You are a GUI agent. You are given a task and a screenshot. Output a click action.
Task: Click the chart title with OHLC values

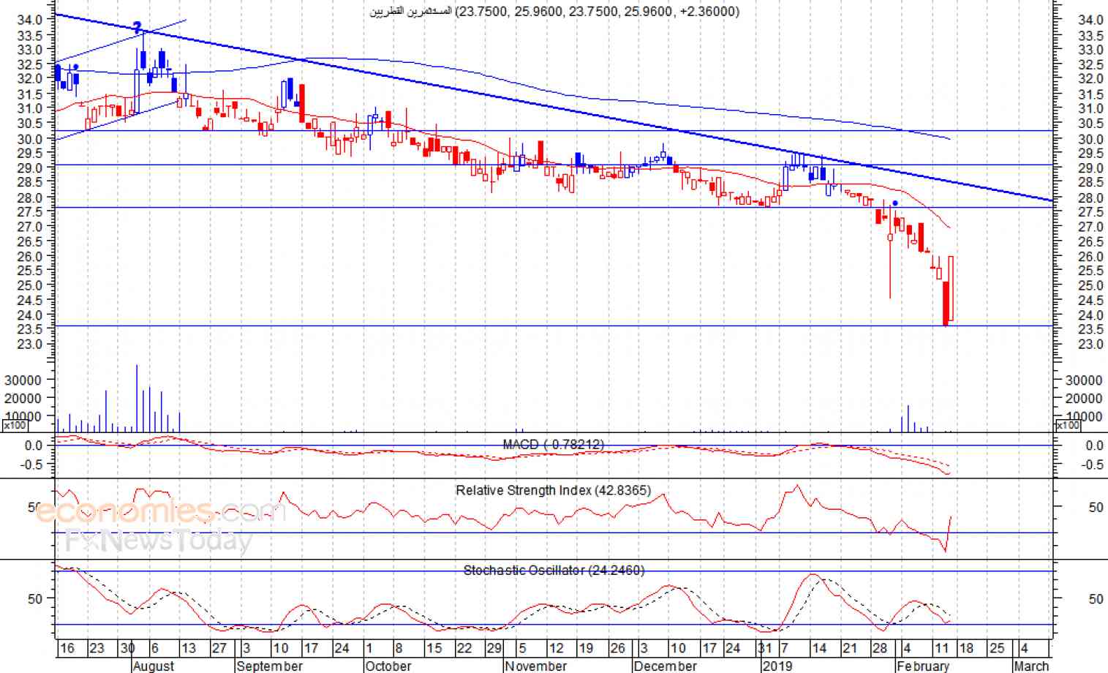point(554,11)
